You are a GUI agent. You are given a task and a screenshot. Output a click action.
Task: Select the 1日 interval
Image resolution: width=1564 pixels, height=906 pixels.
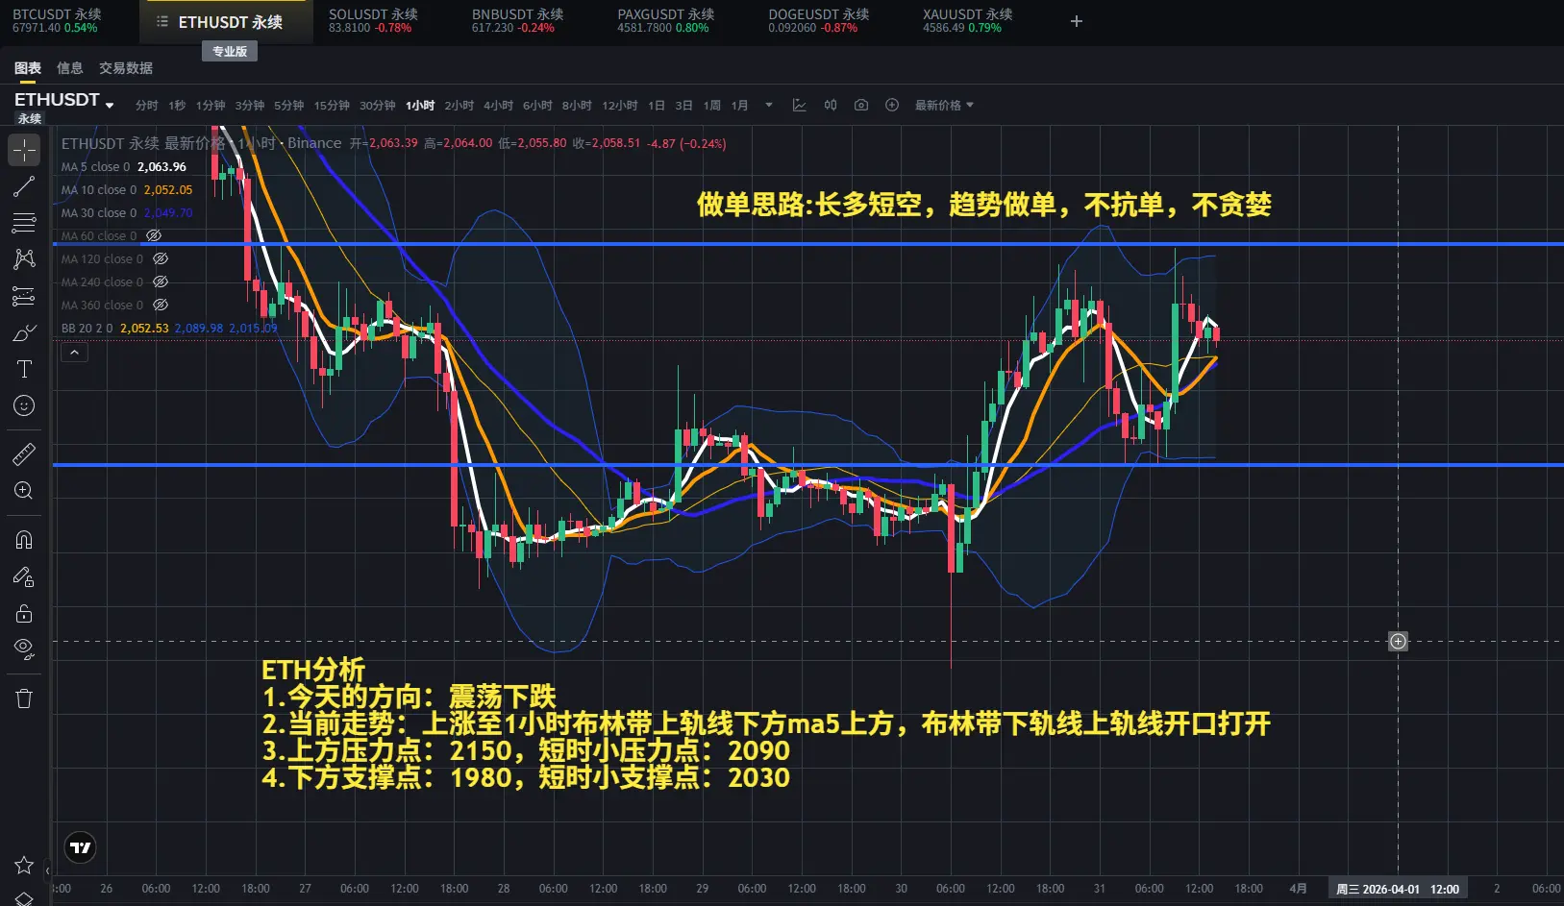click(x=657, y=106)
